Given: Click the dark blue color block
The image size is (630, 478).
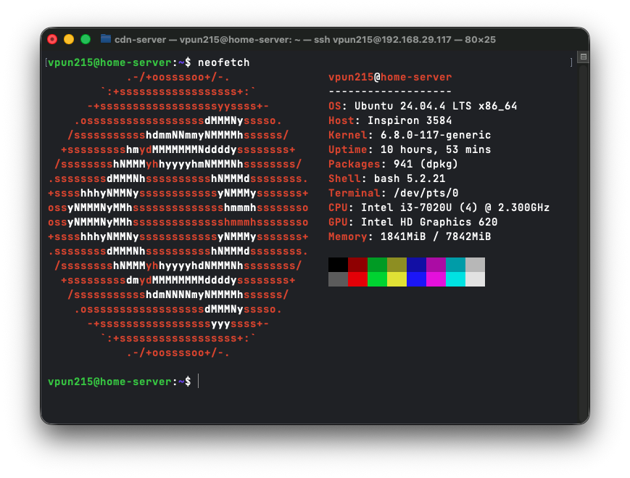Looking at the screenshot, I should click(416, 265).
